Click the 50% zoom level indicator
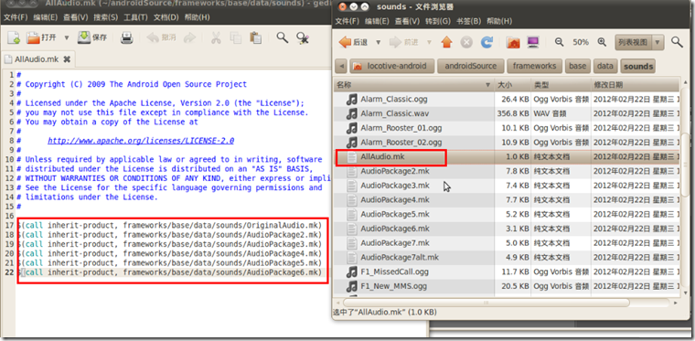The width and height of the screenshot is (695, 341). click(x=581, y=42)
